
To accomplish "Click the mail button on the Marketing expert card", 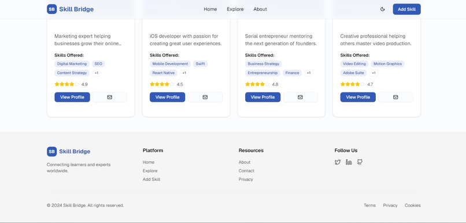I will 110,97.
